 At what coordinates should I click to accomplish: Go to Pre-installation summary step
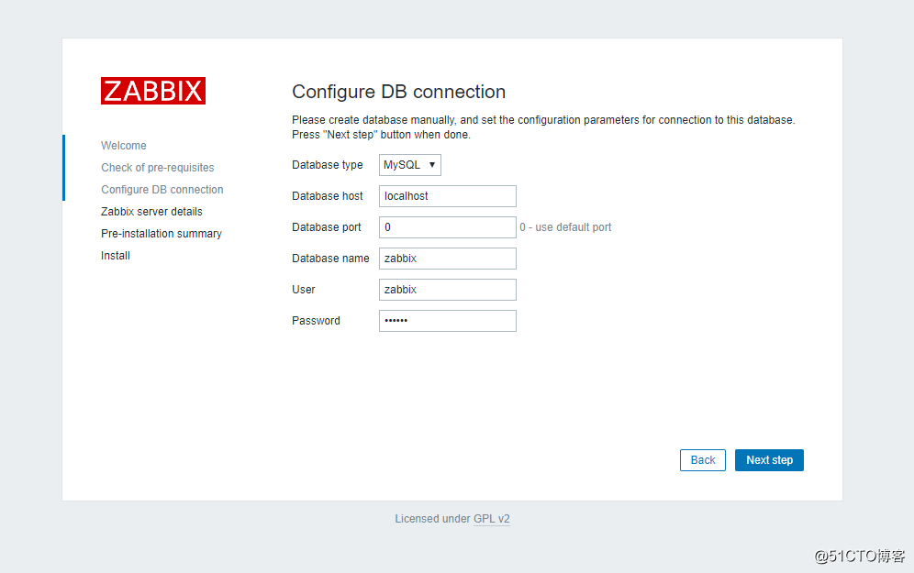(x=161, y=233)
